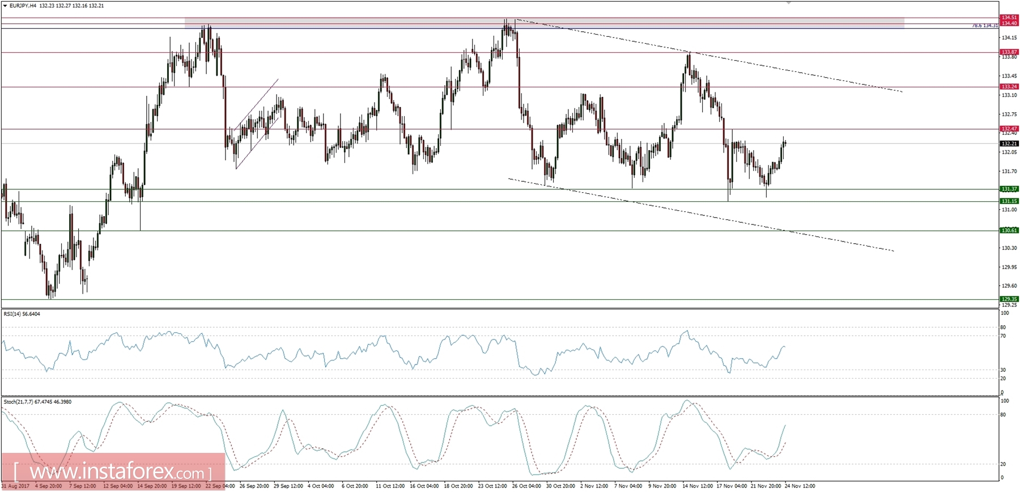Click the 17 Nov 04:00 time label
Image resolution: width=1020 pixels, height=492 pixels.
(x=732, y=486)
